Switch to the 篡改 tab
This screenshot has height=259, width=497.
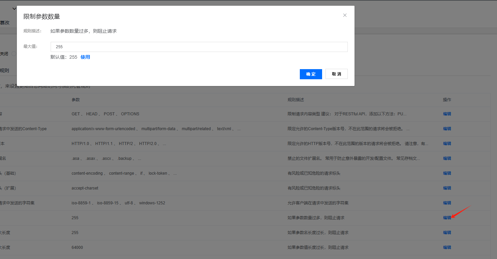5,23
